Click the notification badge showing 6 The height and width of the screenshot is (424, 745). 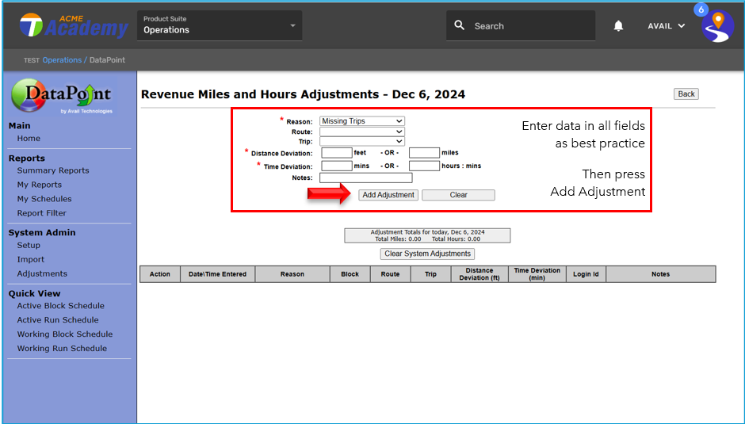click(x=701, y=10)
